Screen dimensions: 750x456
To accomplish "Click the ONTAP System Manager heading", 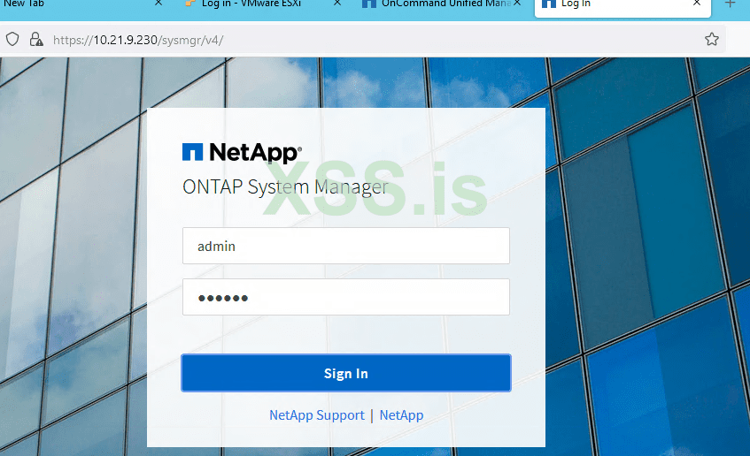I will click(285, 186).
